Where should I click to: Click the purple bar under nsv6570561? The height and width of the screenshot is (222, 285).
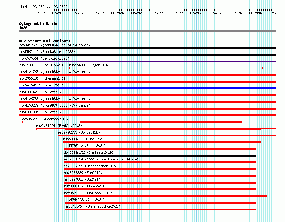coord(147,62)
